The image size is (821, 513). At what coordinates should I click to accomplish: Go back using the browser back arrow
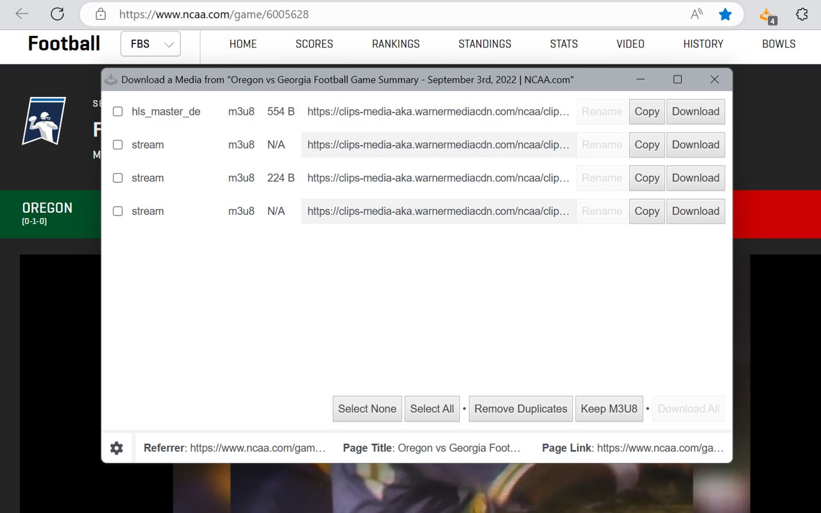pos(22,14)
